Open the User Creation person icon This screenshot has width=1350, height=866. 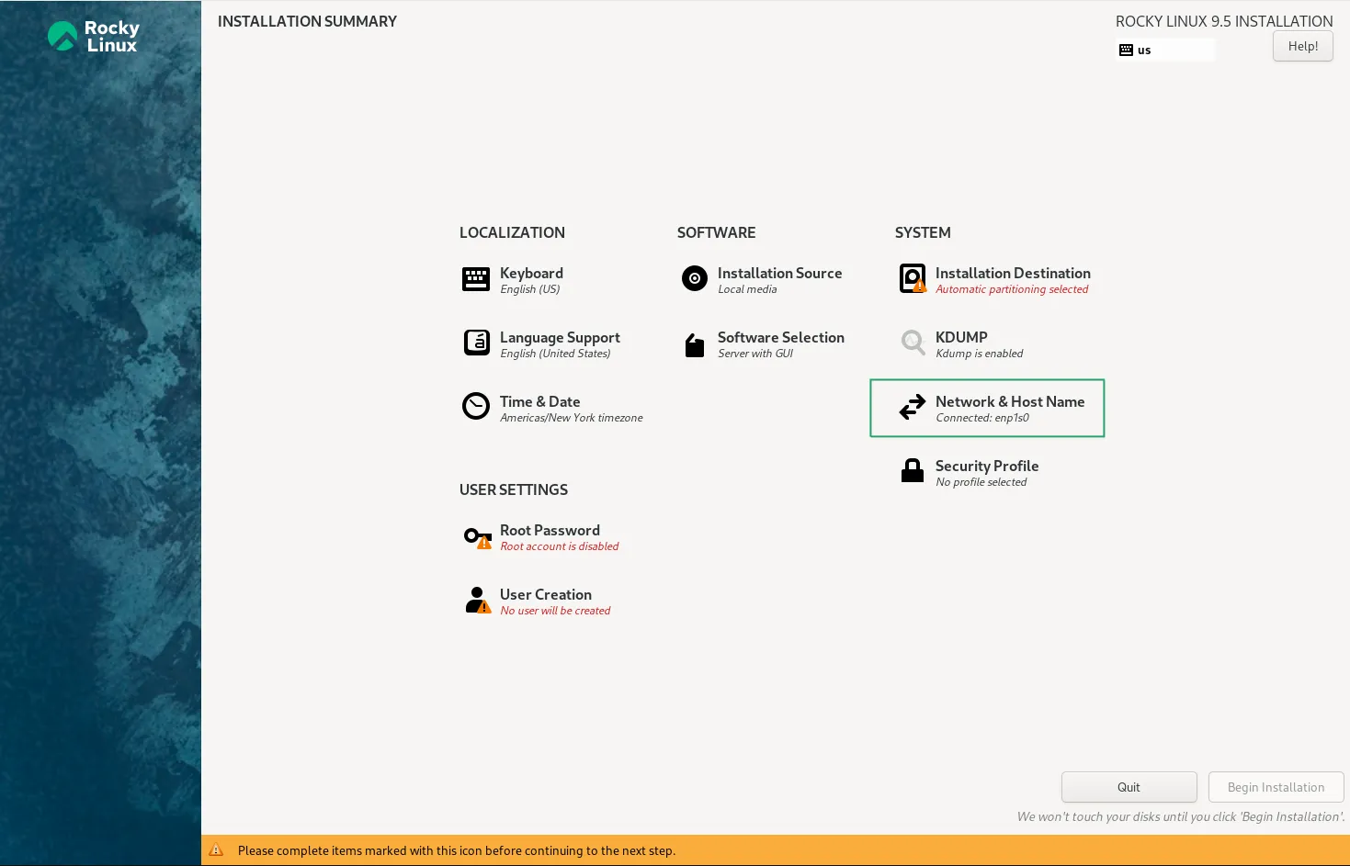pos(478,600)
